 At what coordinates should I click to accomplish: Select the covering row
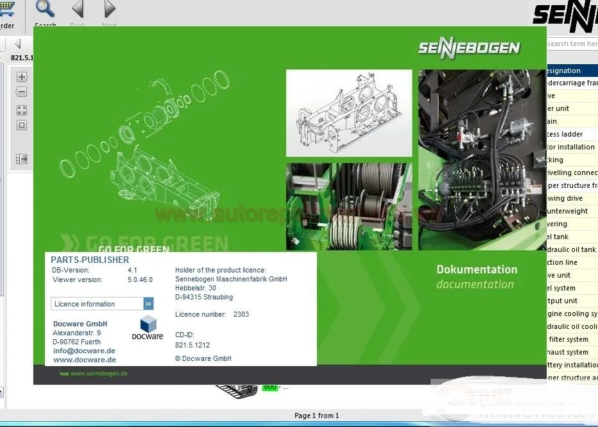[x=572, y=224]
